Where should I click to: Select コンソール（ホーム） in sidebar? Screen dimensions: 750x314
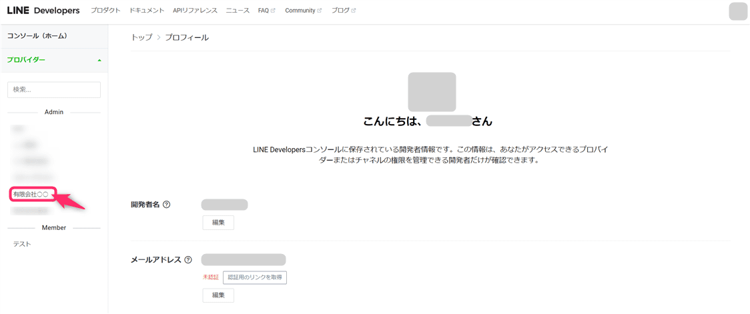[x=37, y=36]
